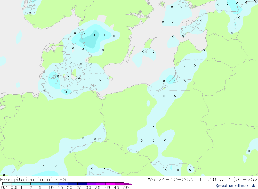This screenshot has height=189, width=258.
Task: Click the over-50 mm arrow tip of legend
Action: point(129,184)
